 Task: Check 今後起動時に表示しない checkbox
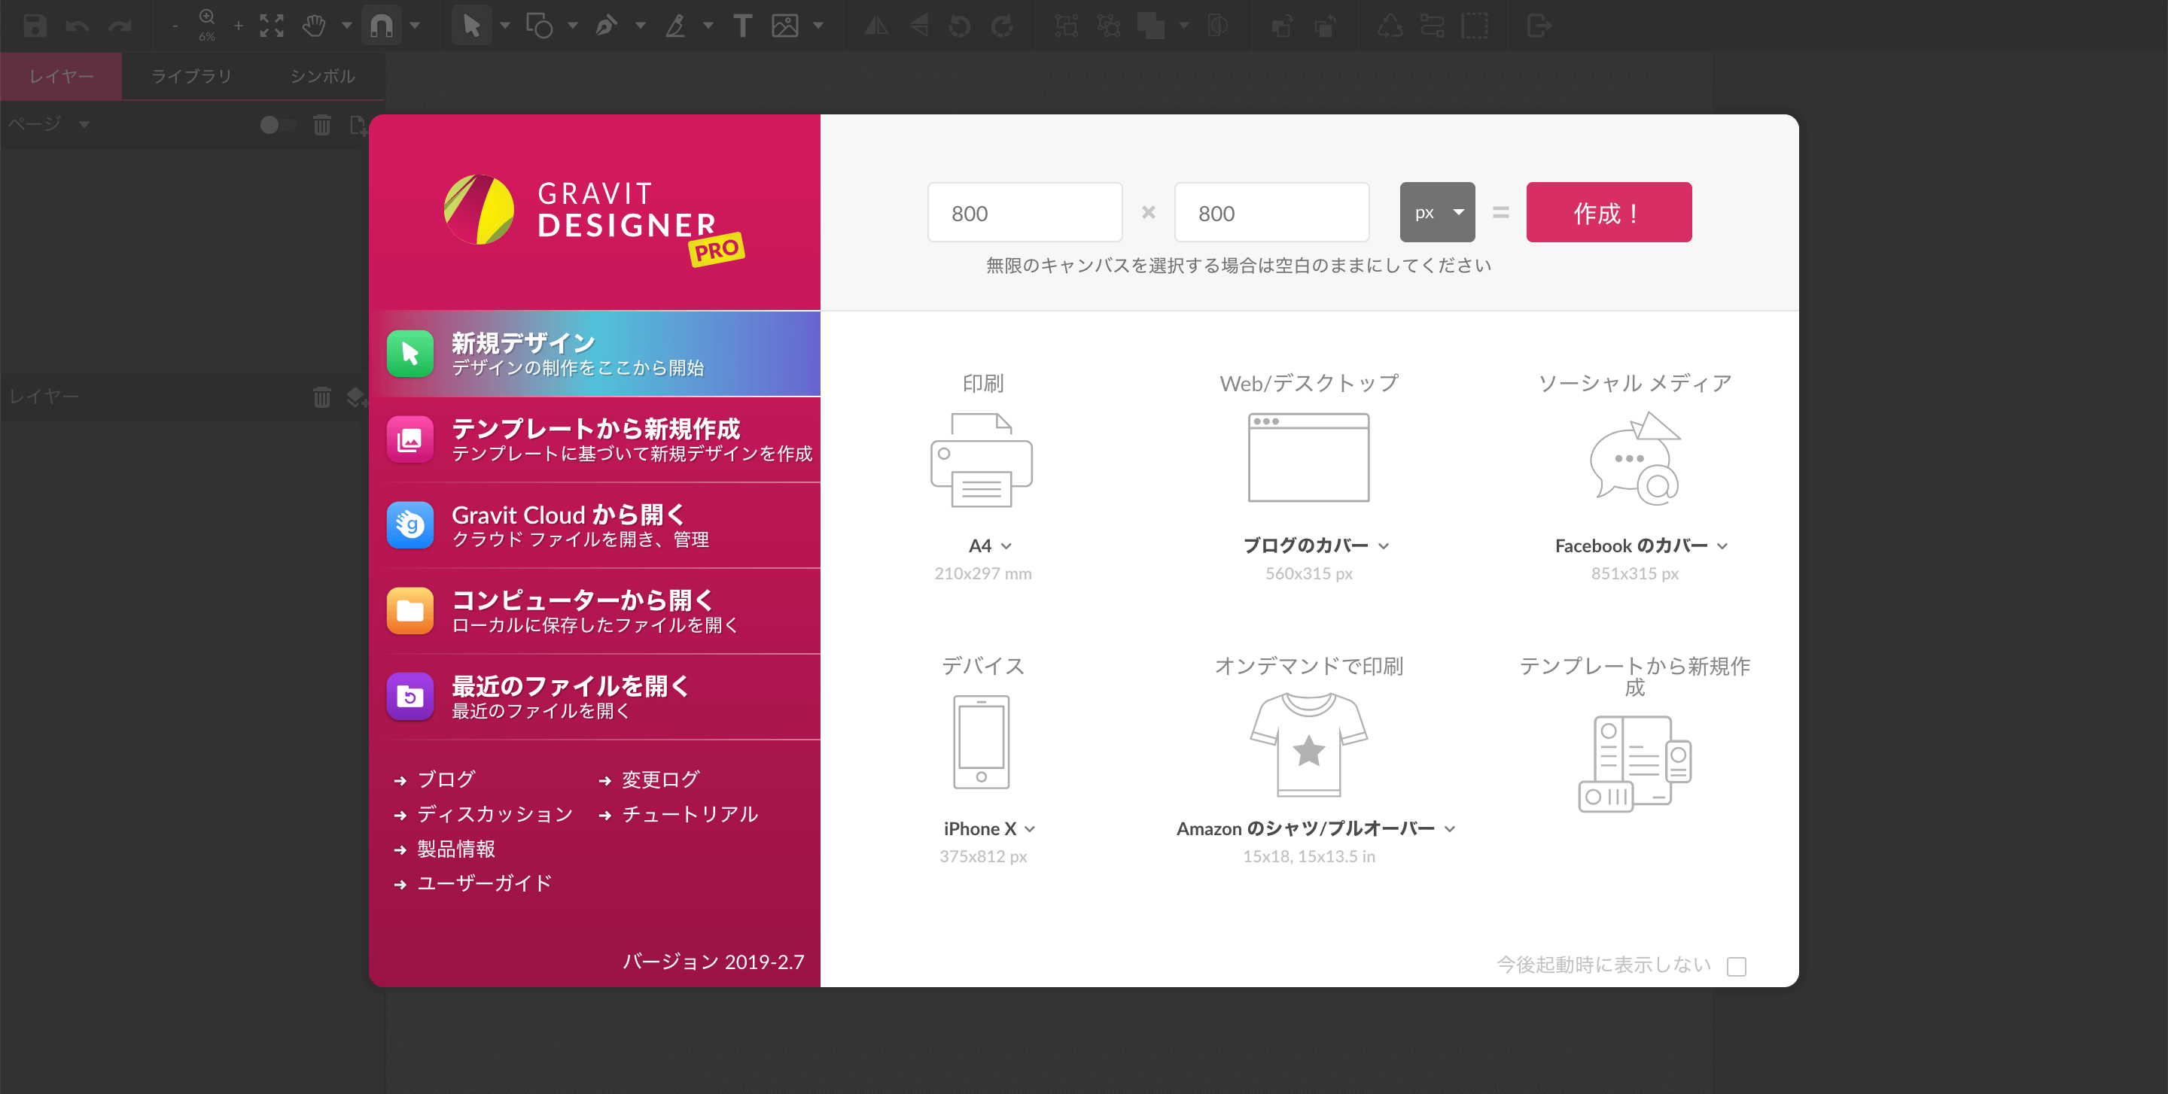pos(1735,966)
